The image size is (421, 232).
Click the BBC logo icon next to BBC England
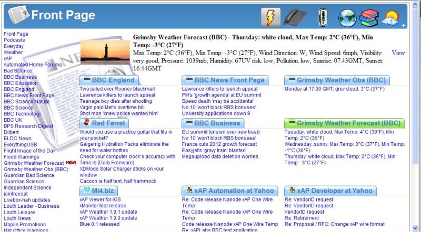87,79
